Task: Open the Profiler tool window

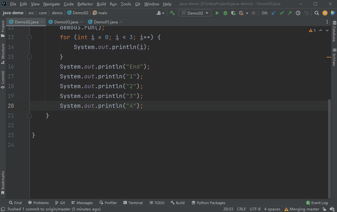Action: point(108,203)
